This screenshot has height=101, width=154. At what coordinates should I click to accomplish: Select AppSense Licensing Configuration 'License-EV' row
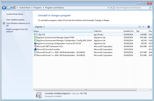93,43
